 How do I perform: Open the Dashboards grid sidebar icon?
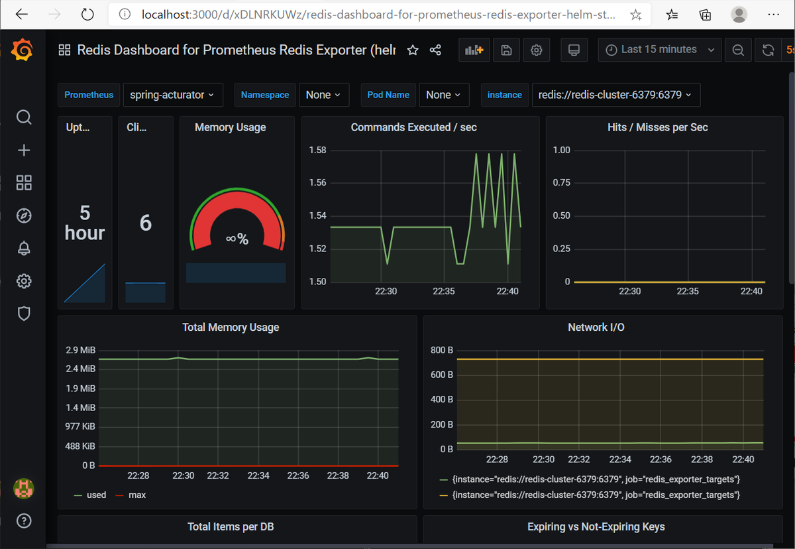click(x=24, y=183)
